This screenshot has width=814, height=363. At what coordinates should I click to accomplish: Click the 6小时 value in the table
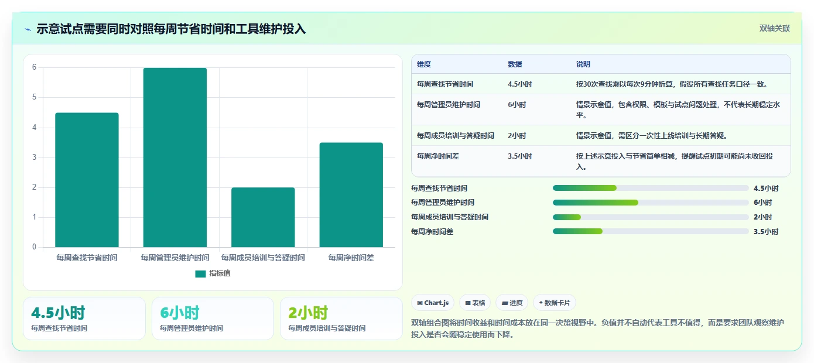(x=517, y=105)
